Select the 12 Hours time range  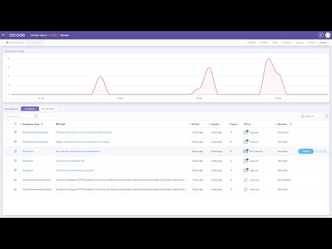(x=287, y=42)
